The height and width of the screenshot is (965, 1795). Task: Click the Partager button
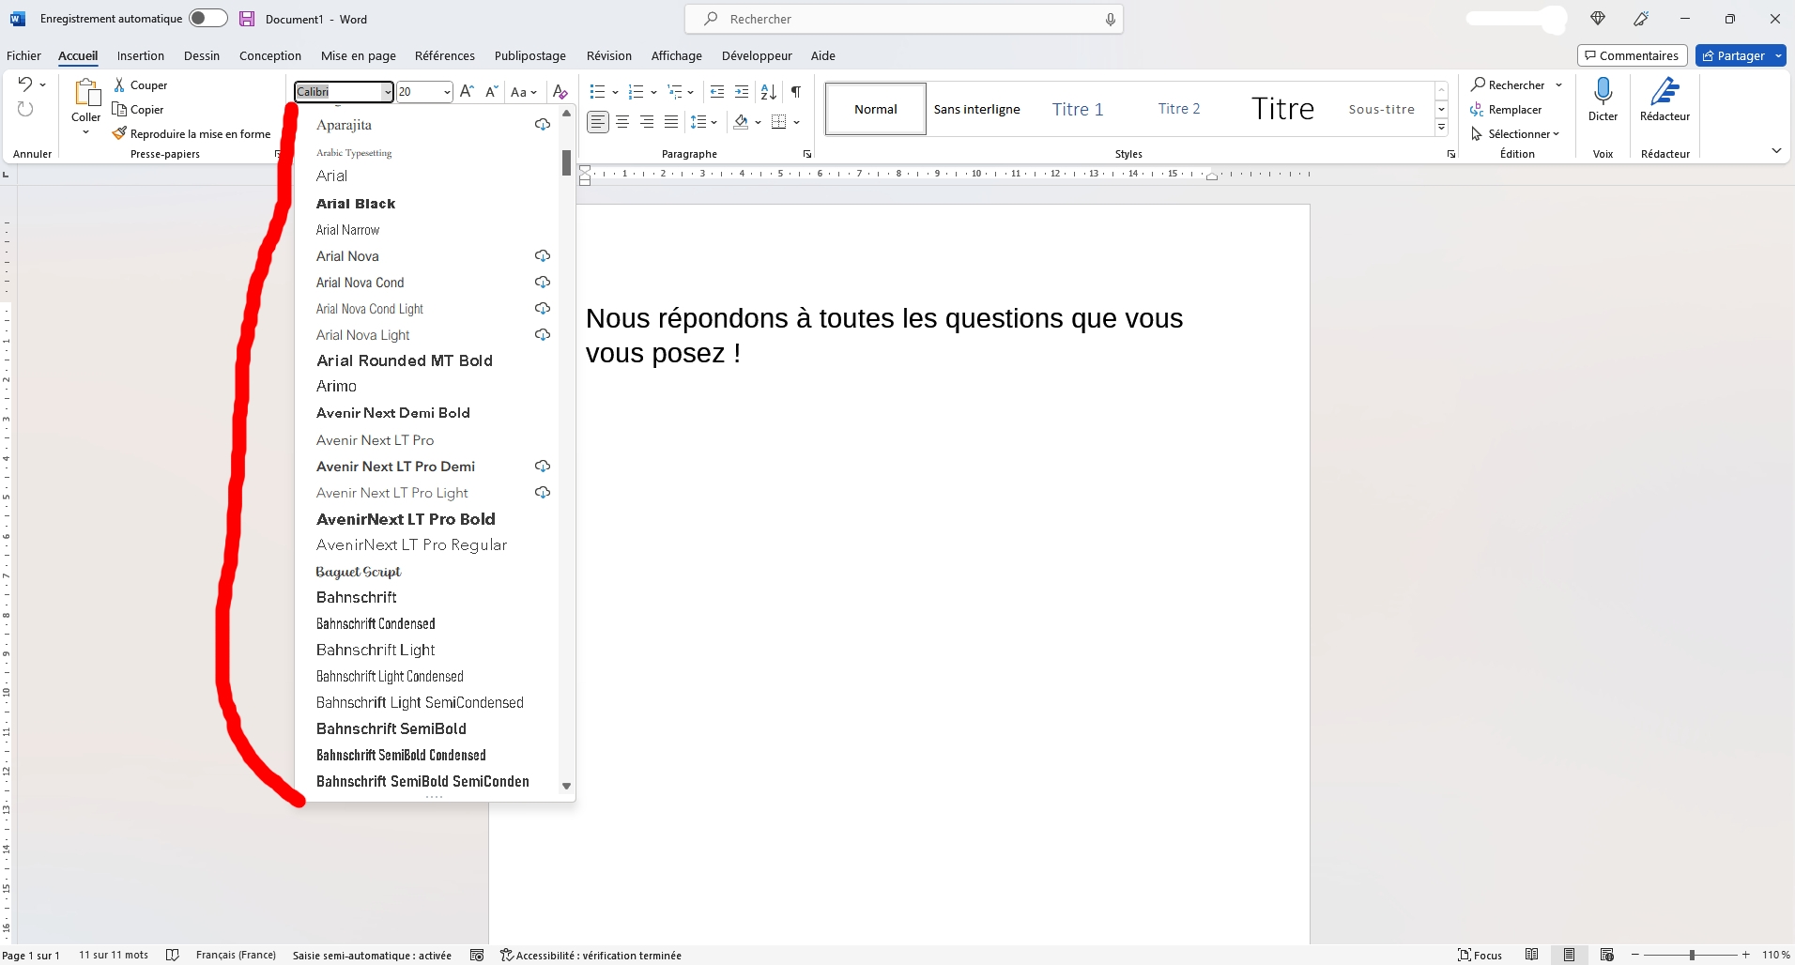pyautogui.click(x=1737, y=55)
